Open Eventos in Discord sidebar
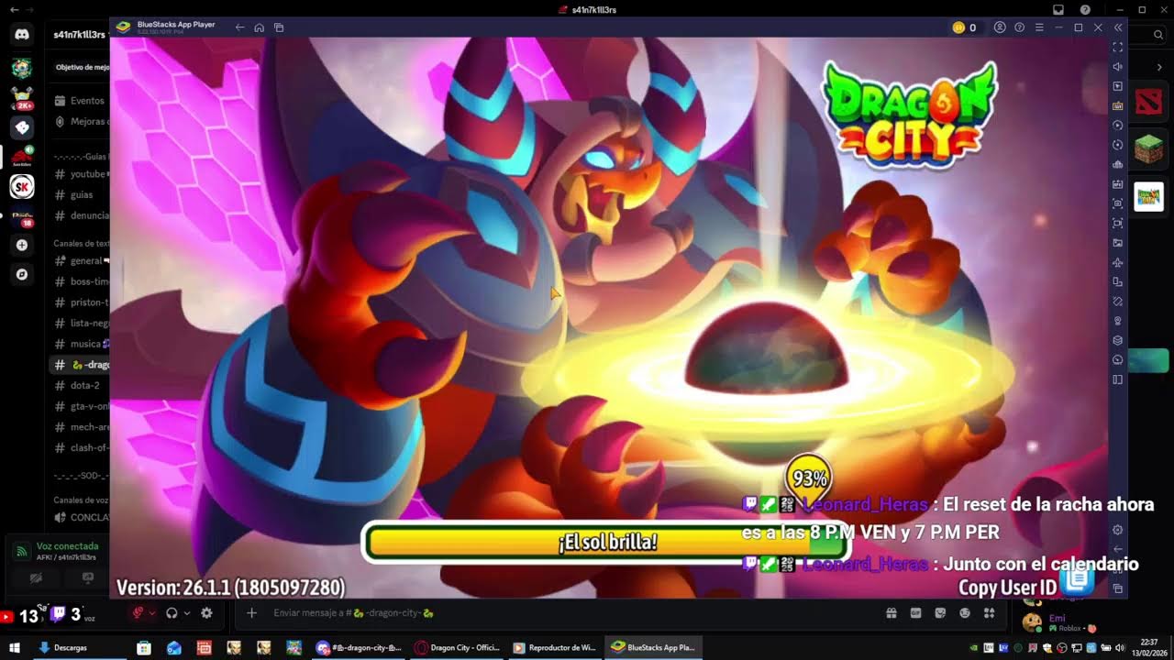Viewport: 1174px width, 660px height. point(81,101)
